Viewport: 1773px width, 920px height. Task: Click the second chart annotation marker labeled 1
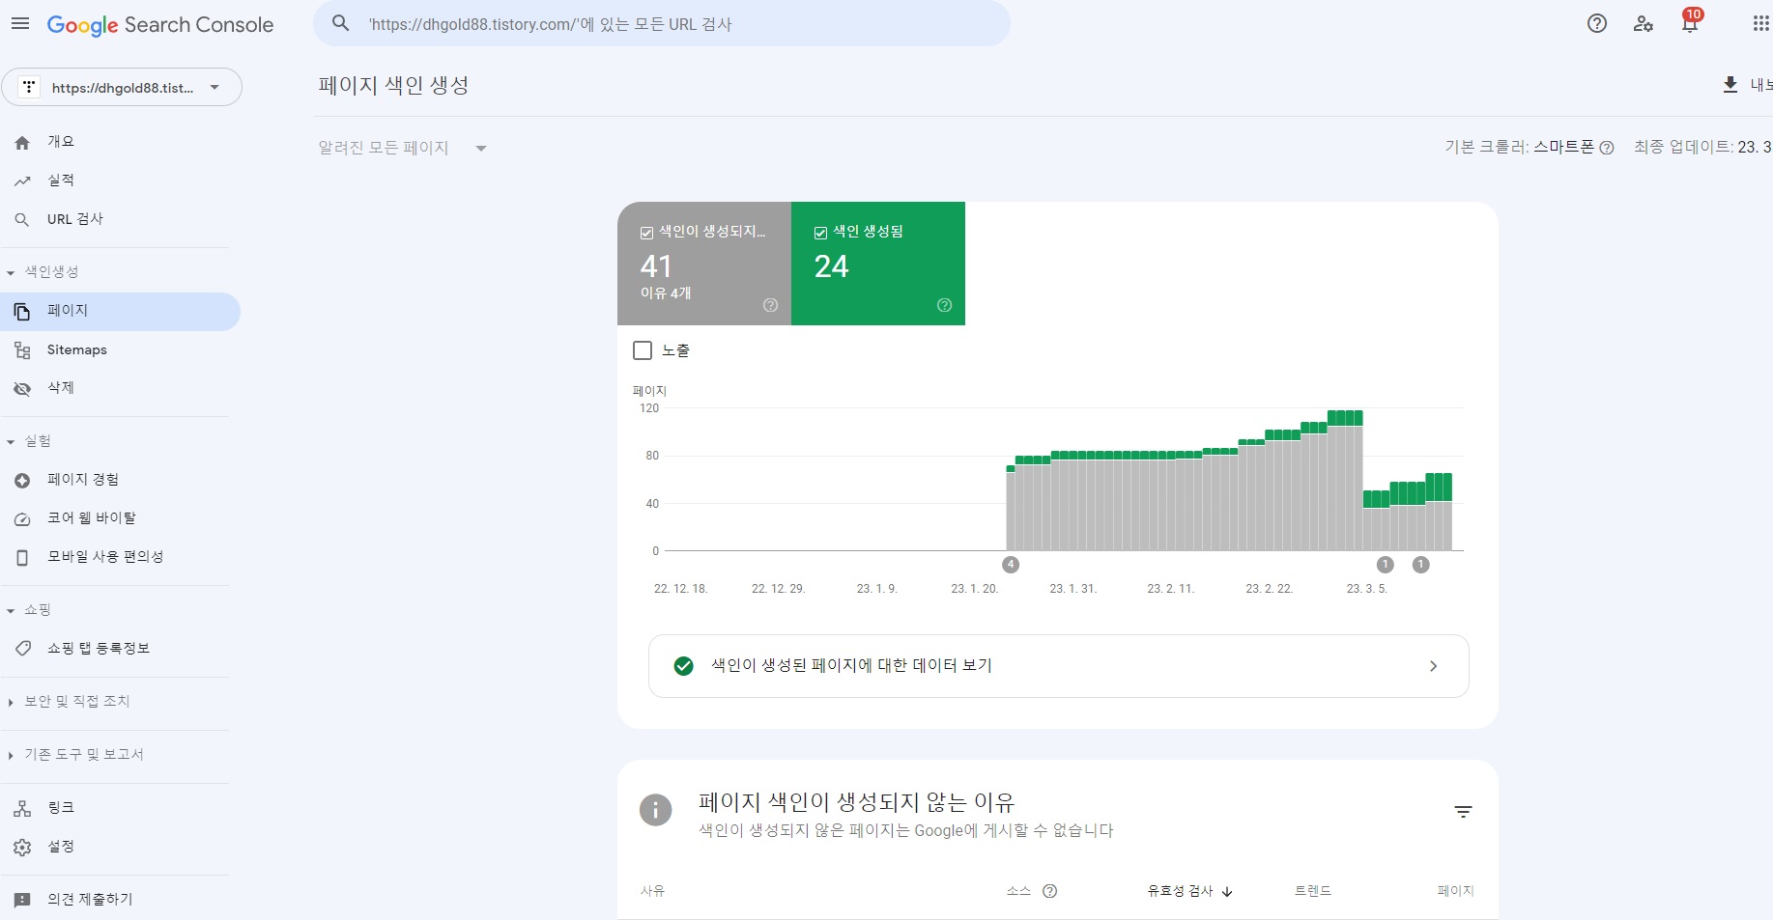coord(1420,565)
